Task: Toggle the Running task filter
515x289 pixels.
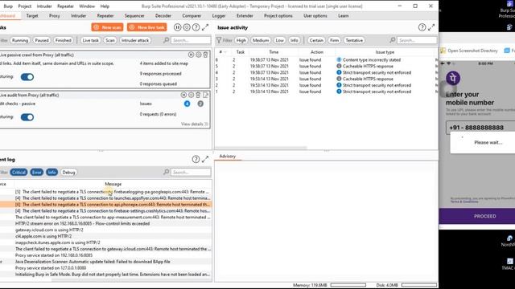Action: tap(20, 40)
